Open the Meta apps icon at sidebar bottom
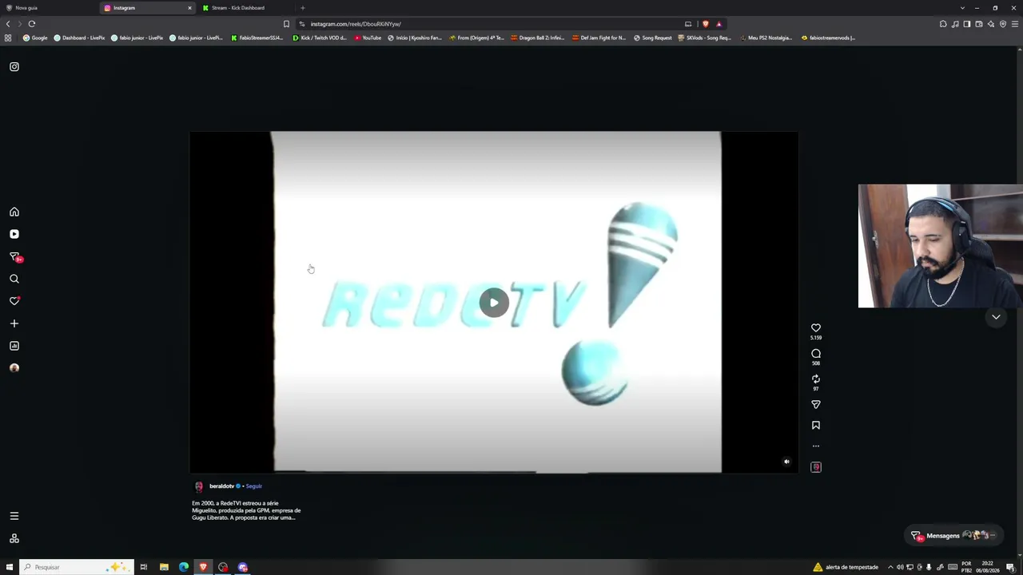 tap(14, 538)
